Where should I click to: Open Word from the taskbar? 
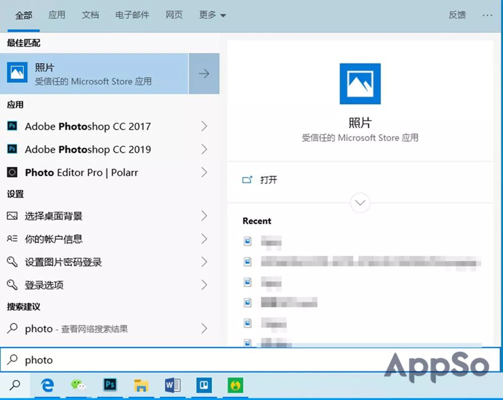click(173, 385)
